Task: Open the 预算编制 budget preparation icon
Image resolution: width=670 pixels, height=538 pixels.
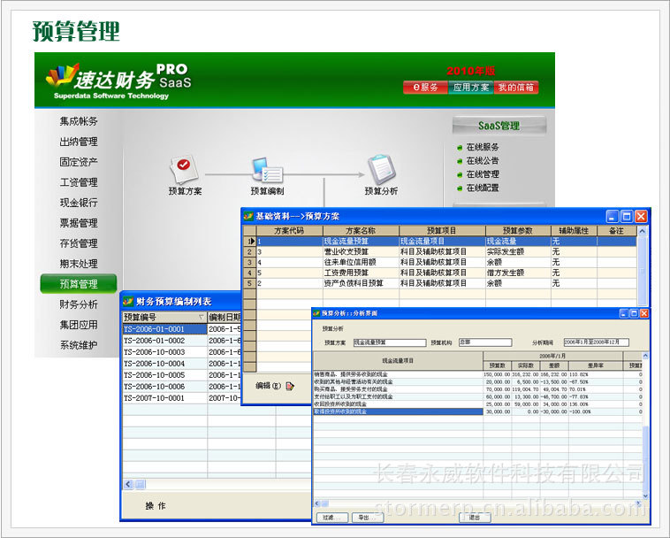Action: (x=268, y=170)
